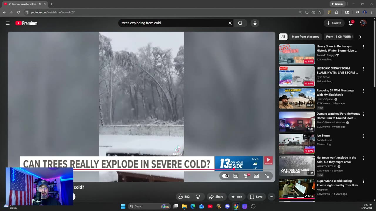Ask about this video
The height and width of the screenshot is (211, 376).
coord(237,197)
